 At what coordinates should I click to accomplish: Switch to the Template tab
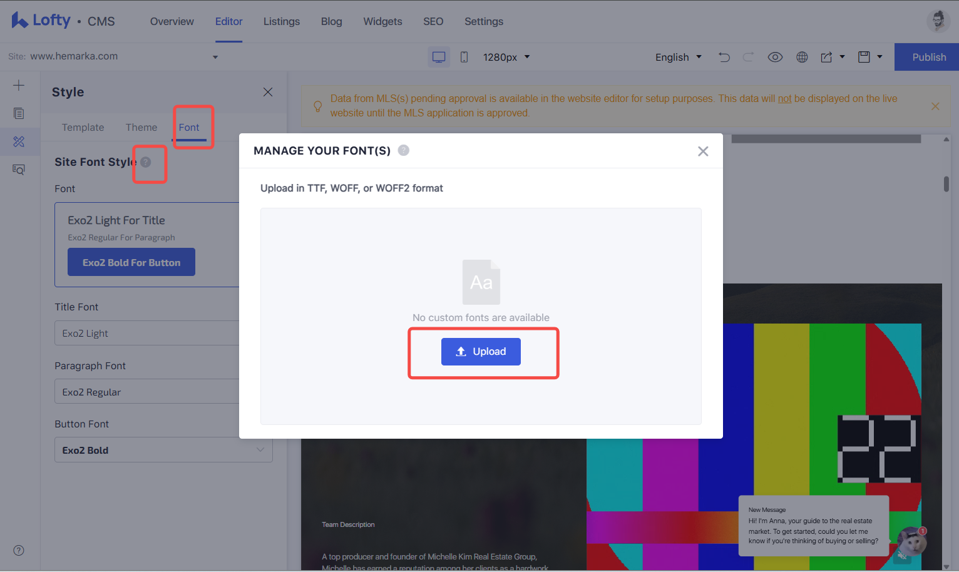(83, 127)
